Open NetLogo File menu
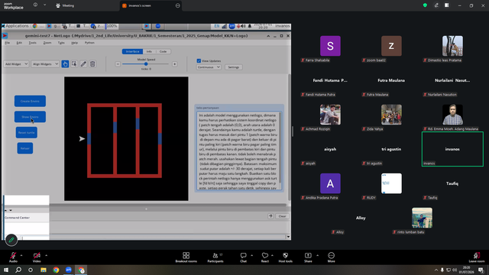Image resolution: width=489 pixels, height=275 pixels. tap(8, 43)
